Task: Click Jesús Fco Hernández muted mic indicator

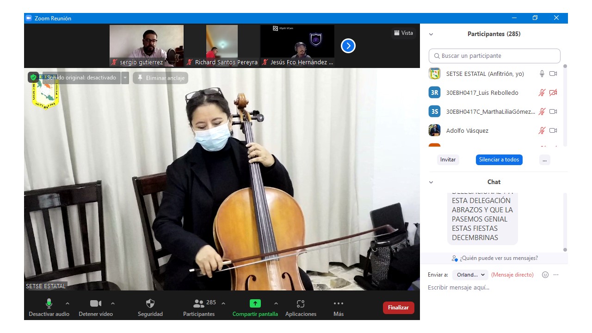Action: click(x=265, y=62)
